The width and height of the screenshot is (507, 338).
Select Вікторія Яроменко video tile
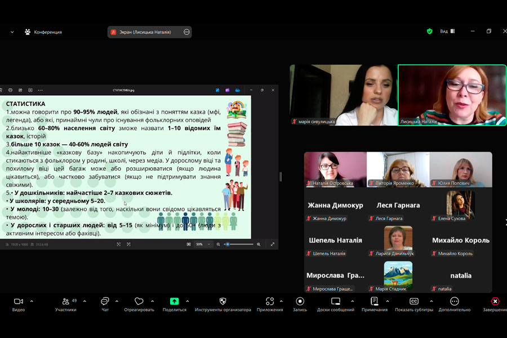point(398,170)
